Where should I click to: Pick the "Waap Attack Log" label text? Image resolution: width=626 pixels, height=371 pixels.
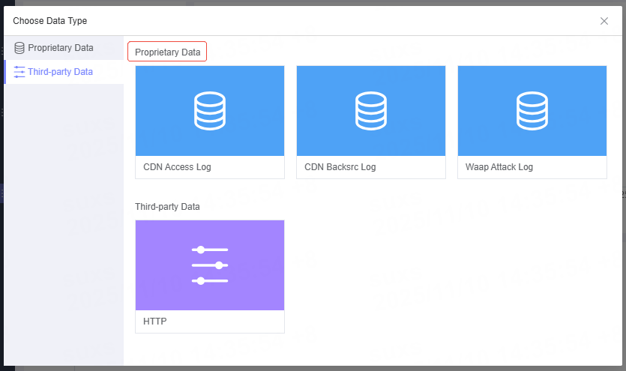[x=499, y=167]
